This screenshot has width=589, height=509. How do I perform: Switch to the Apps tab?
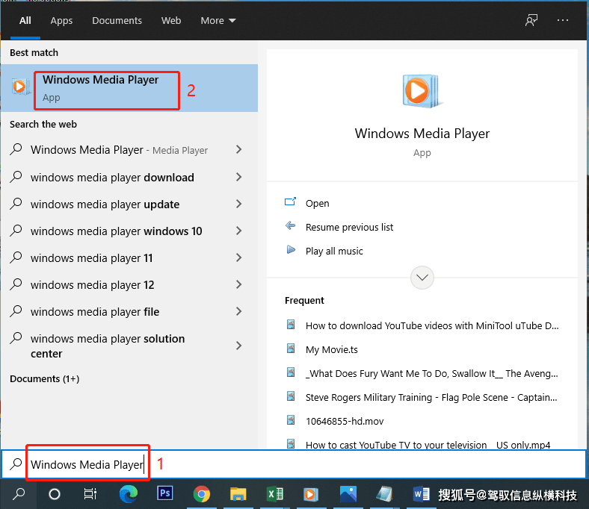[61, 21]
